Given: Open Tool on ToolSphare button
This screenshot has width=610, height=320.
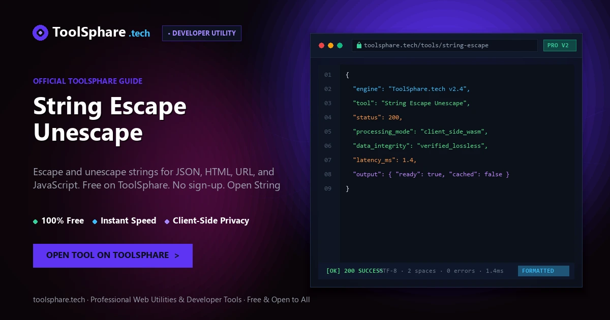Looking at the screenshot, I should pos(113,255).
